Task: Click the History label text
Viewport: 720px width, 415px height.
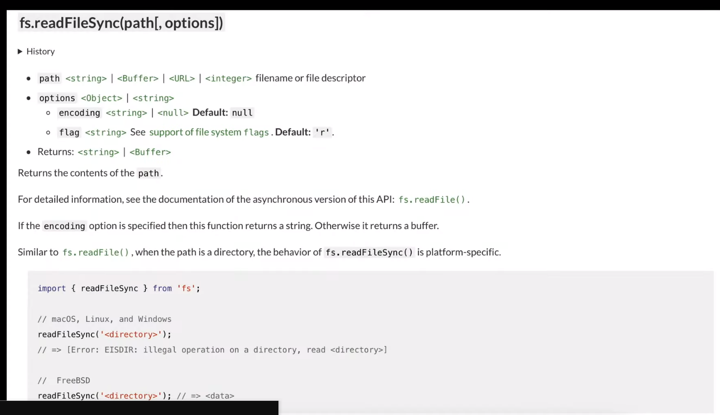Action: (41, 51)
